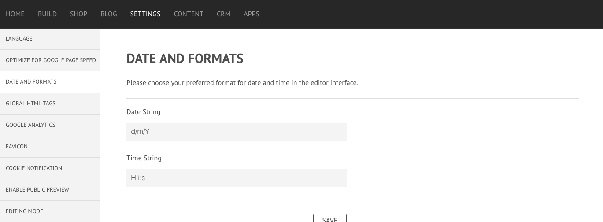This screenshot has width=603, height=222.
Task: Select Cookie Notification in sidebar
Action: [x=50, y=168]
